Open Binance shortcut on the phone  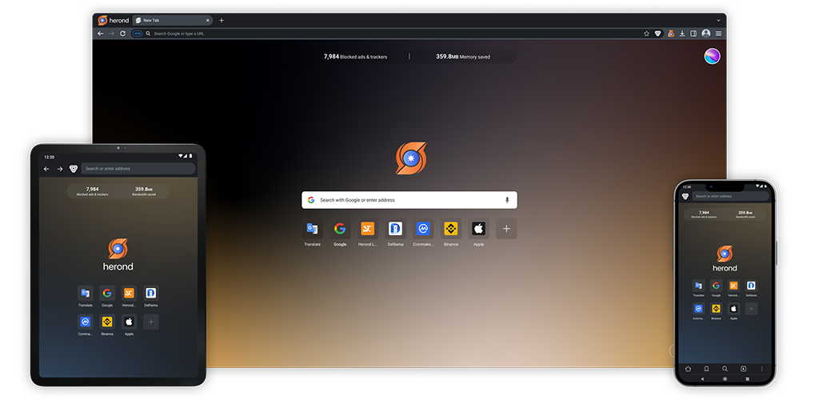click(x=716, y=311)
